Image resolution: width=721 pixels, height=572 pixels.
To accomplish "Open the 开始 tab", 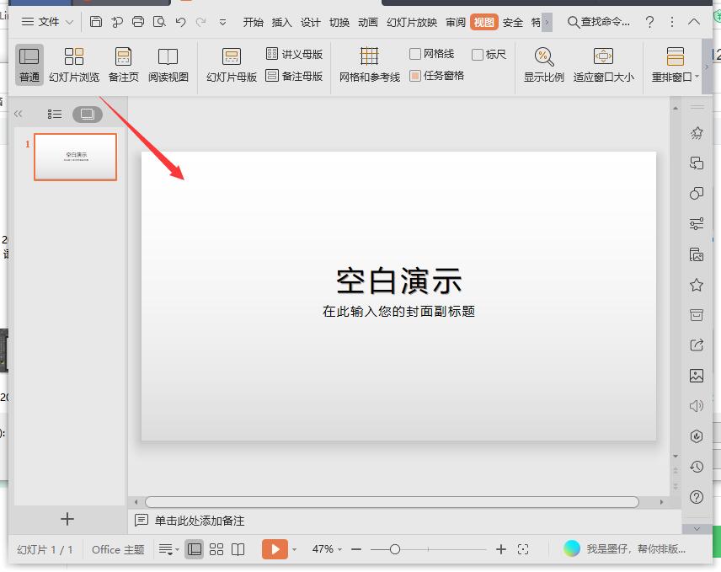I will (253, 22).
